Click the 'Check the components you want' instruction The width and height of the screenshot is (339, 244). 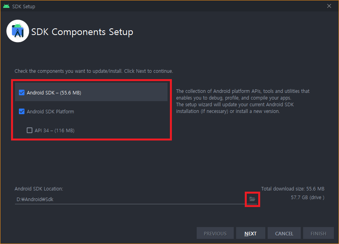[94, 71]
